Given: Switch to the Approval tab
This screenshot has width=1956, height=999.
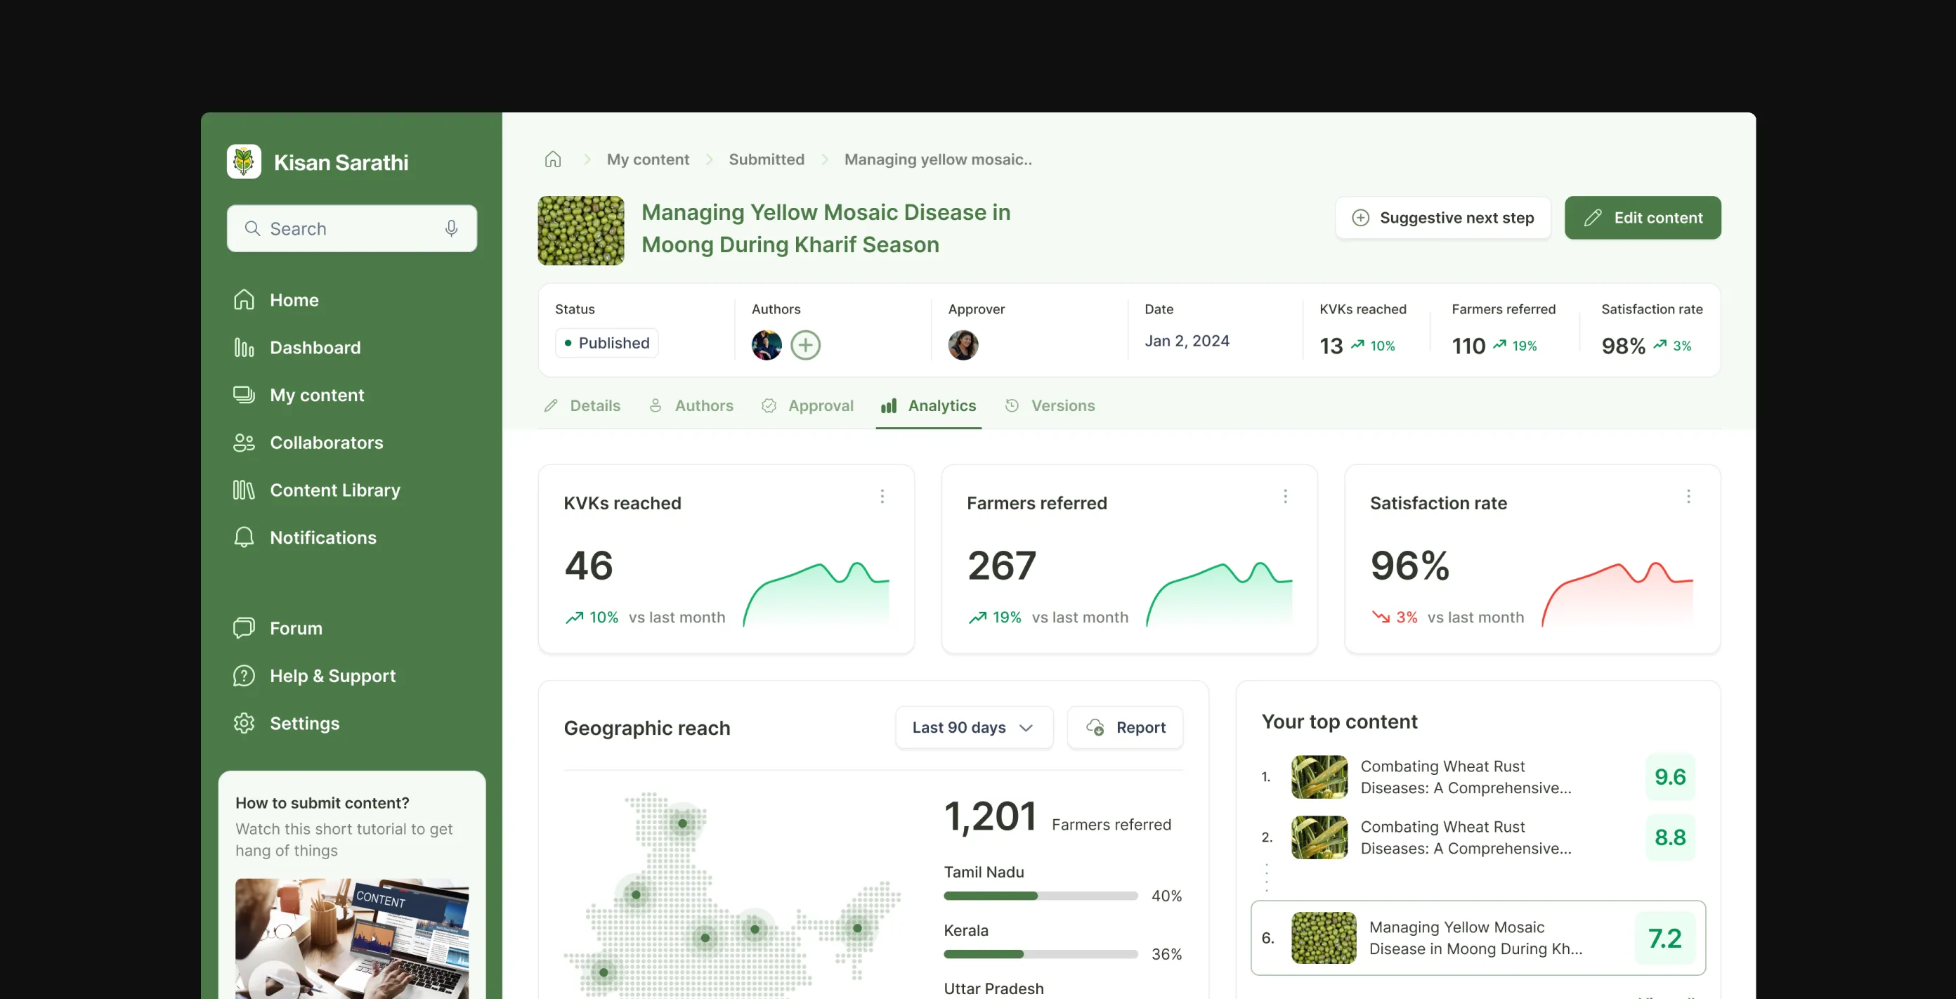Looking at the screenshot, I should pyautogui.click(x=807, y=406).
